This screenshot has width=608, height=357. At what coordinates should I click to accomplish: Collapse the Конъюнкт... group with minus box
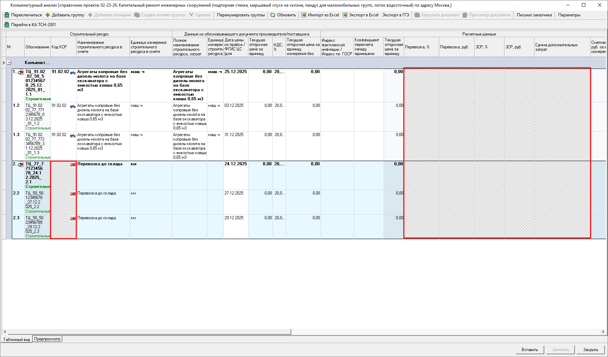9,63
